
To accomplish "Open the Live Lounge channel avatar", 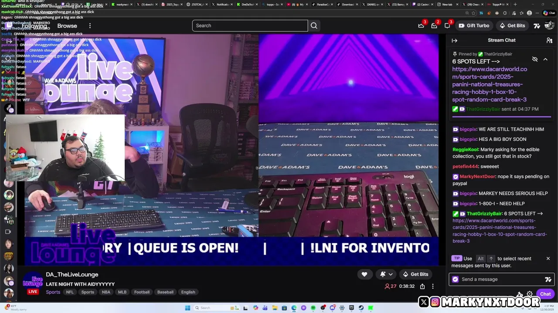I will click(x=33, y=280).
